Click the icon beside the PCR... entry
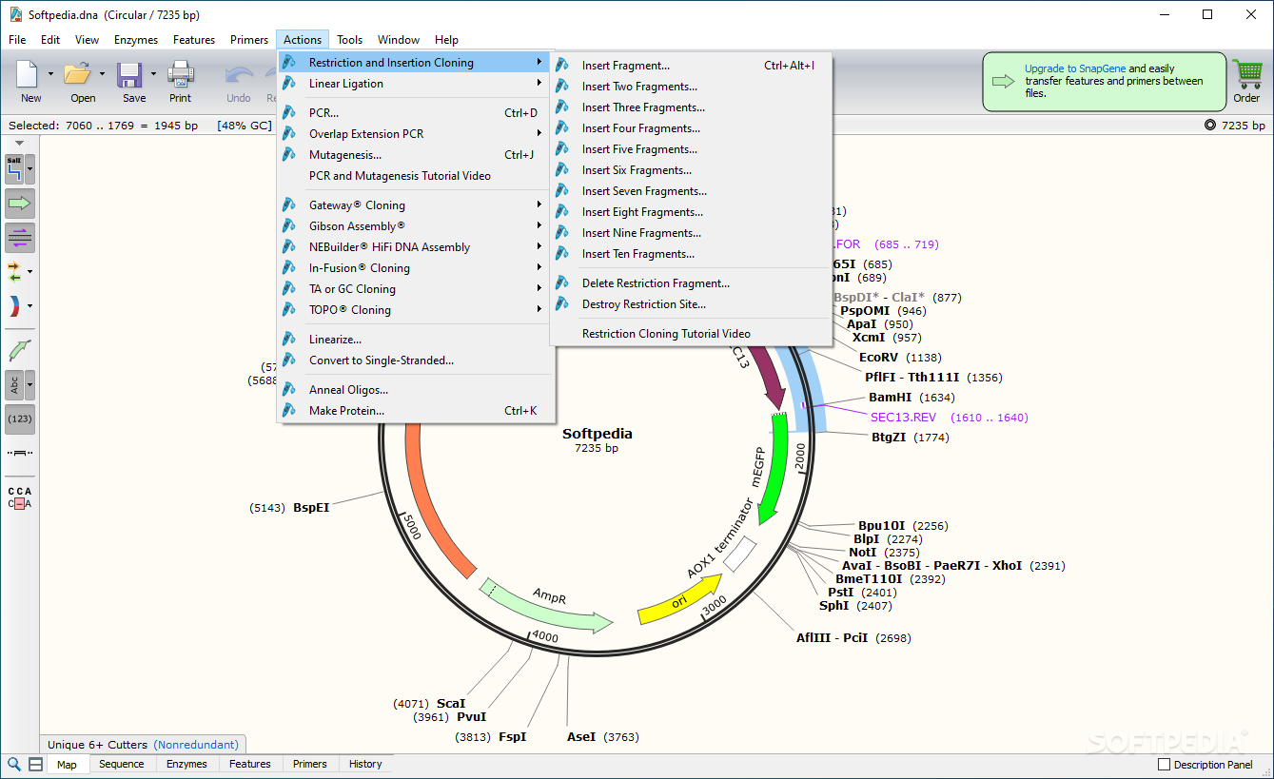 pos(289,112)
